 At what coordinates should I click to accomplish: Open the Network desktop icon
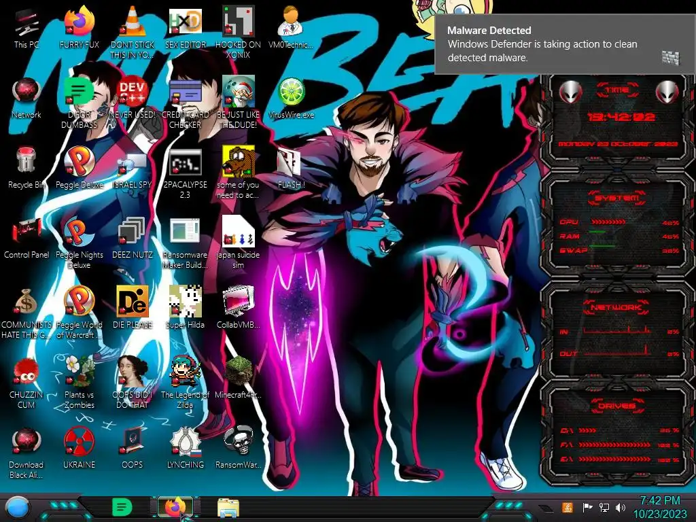coord(27,98)
